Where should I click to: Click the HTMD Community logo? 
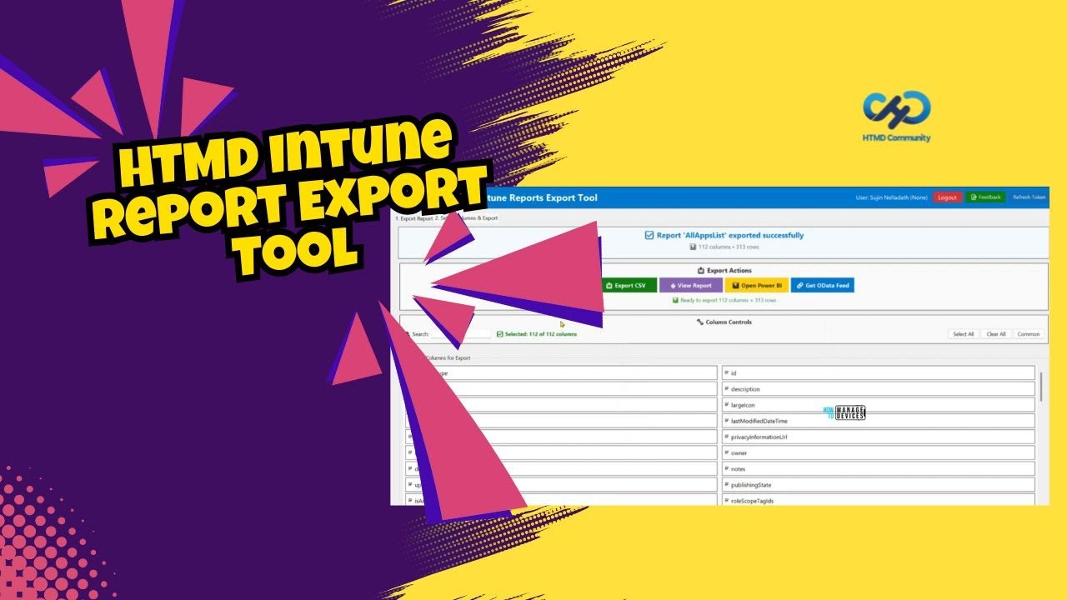pyautogui.click(x=896, y=116)
